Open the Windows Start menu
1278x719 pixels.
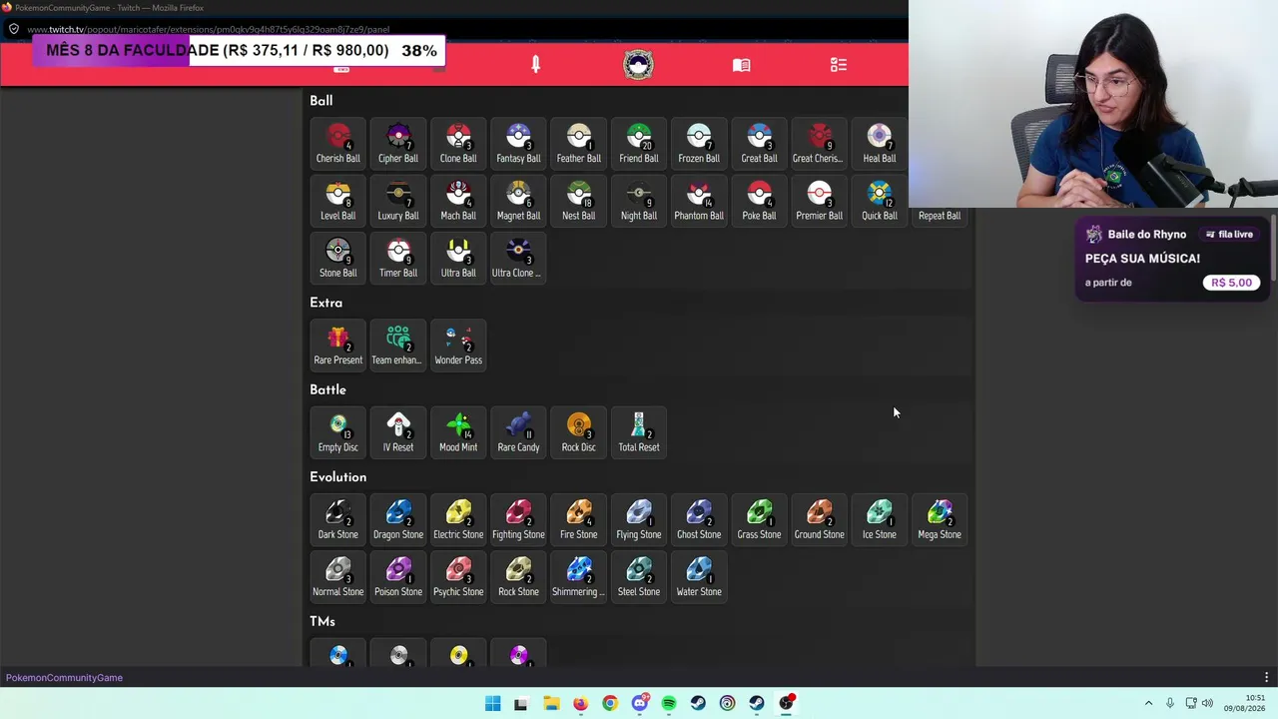(492, 704)
